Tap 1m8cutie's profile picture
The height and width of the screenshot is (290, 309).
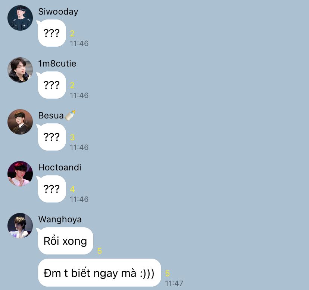click(x=20, y=70)
